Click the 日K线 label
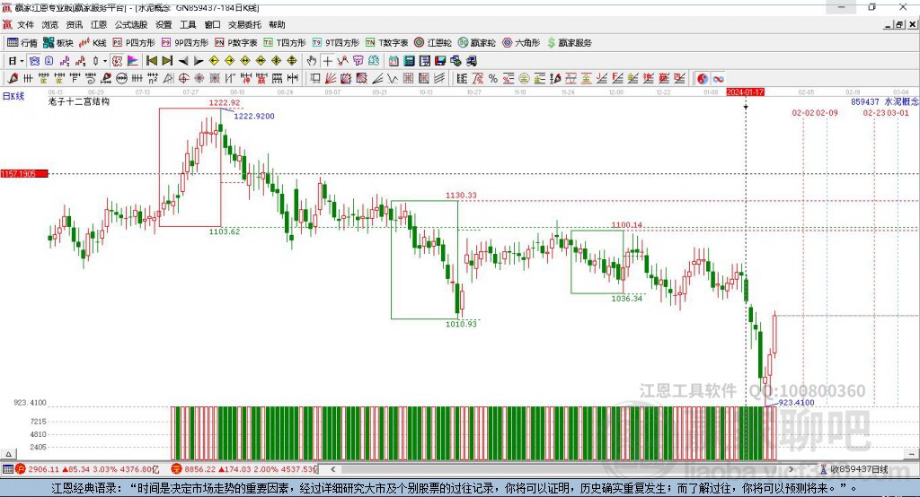The width and height of the screenshot is (920, 497). 13,96
